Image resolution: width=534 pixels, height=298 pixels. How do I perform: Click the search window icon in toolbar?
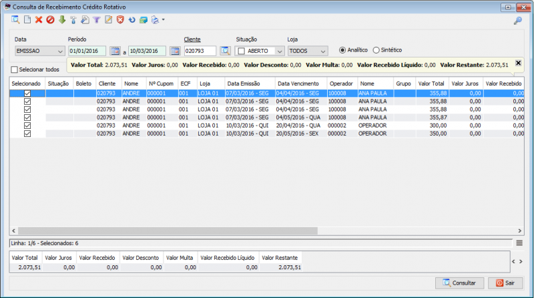click(15, 20)
